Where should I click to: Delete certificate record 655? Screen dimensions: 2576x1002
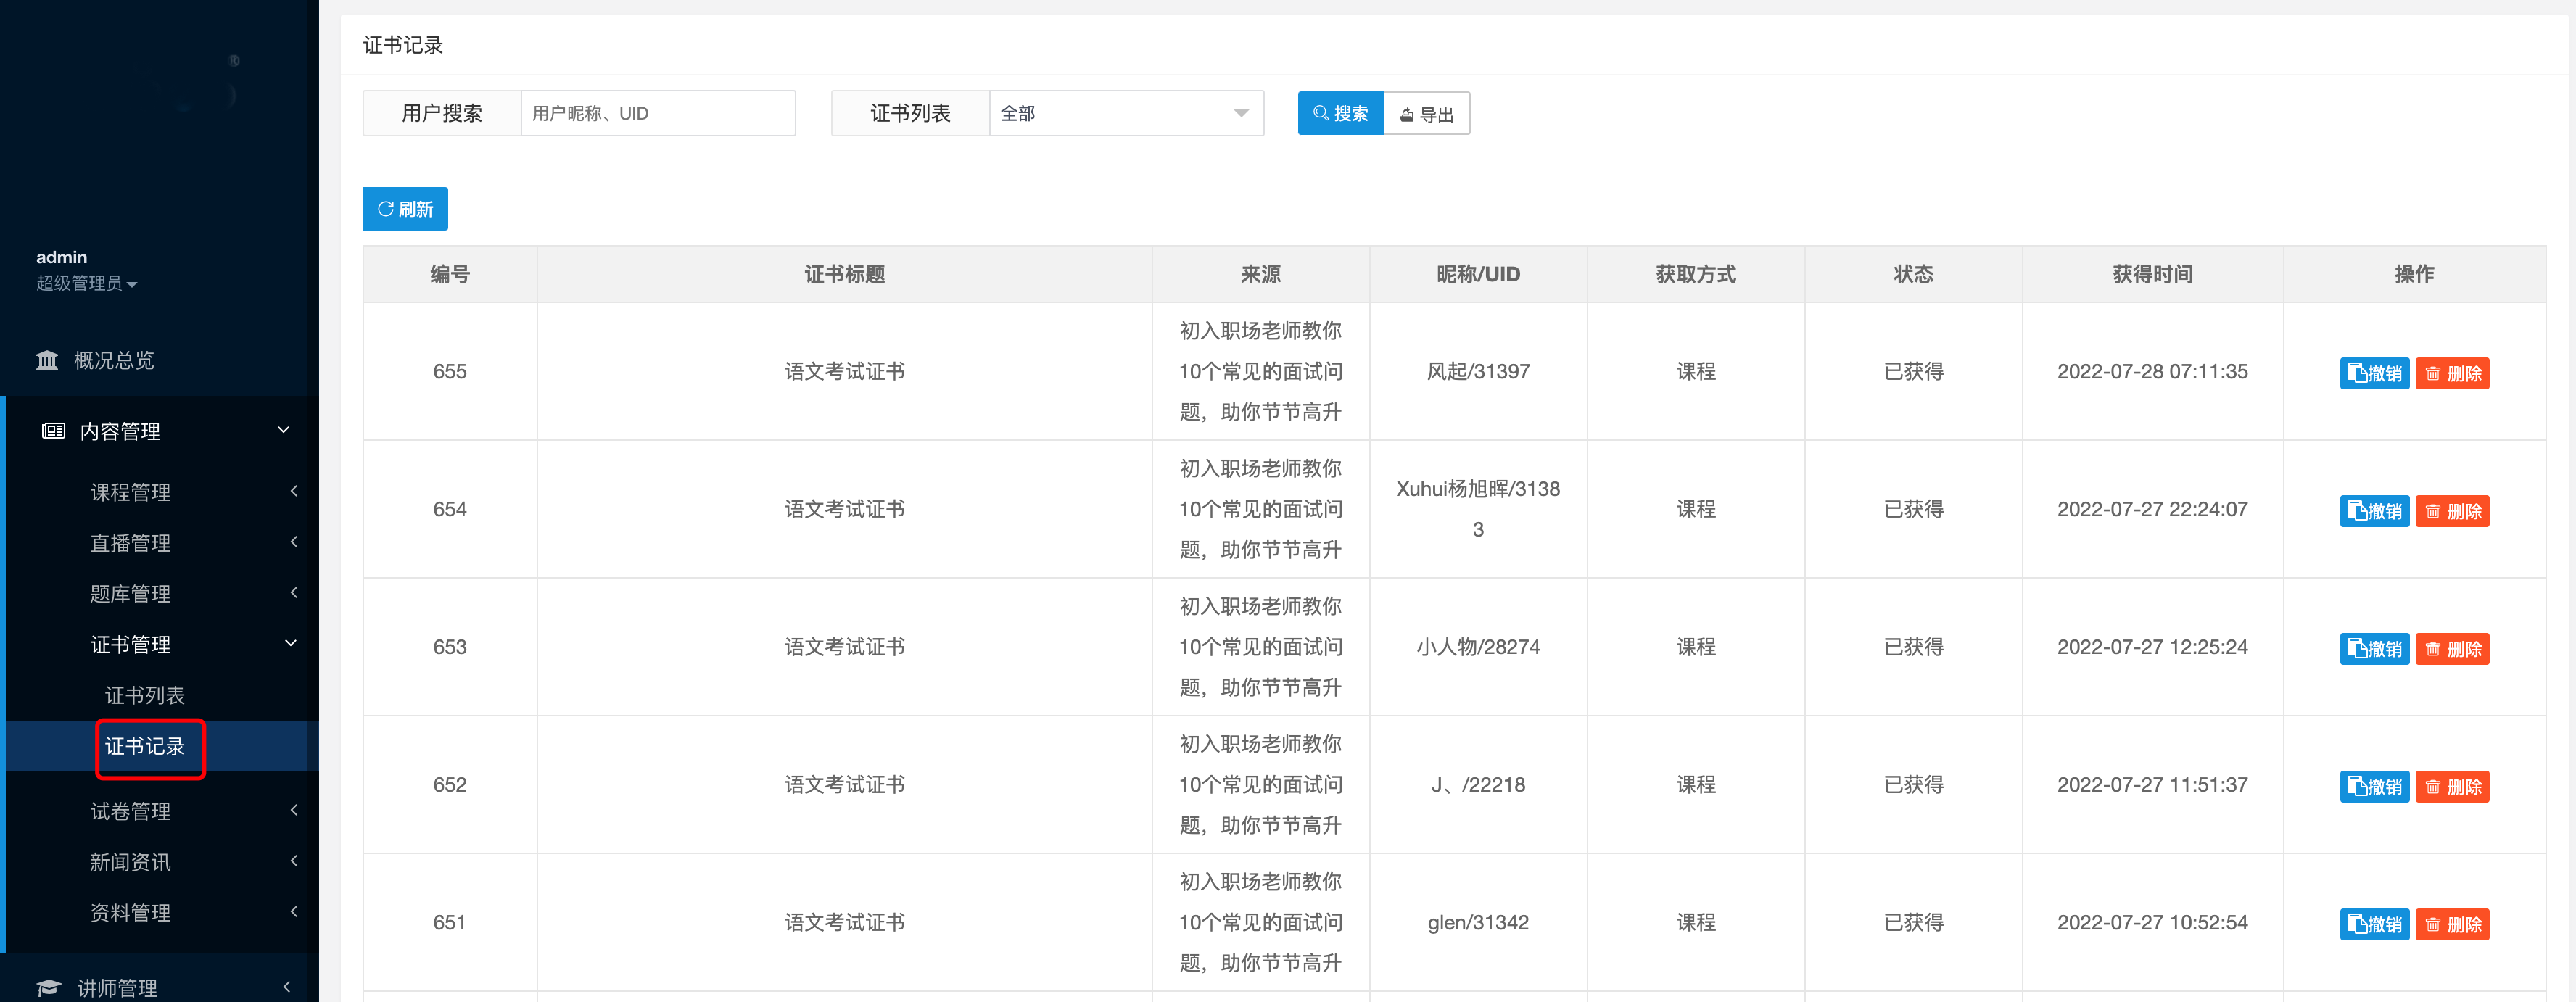coord(2452,373)
